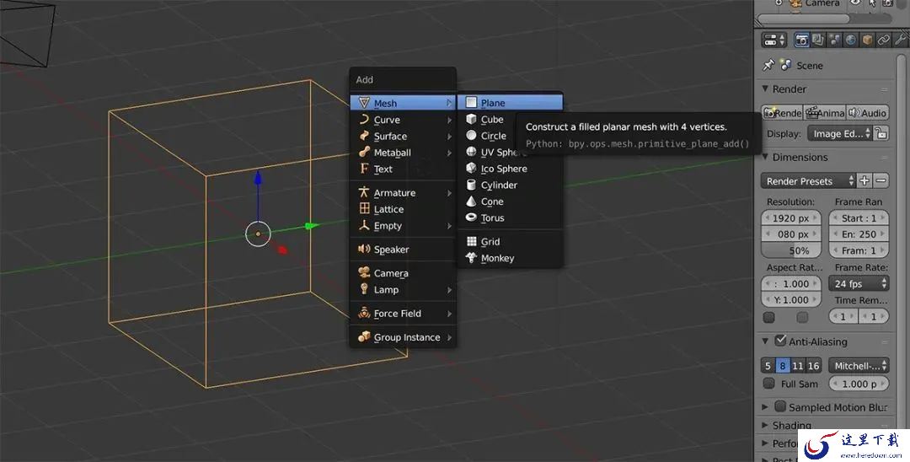Viewport: 910px width, 462px height.
Task: Choose Curve from the Add menu
Action: [x=403, y=120]
